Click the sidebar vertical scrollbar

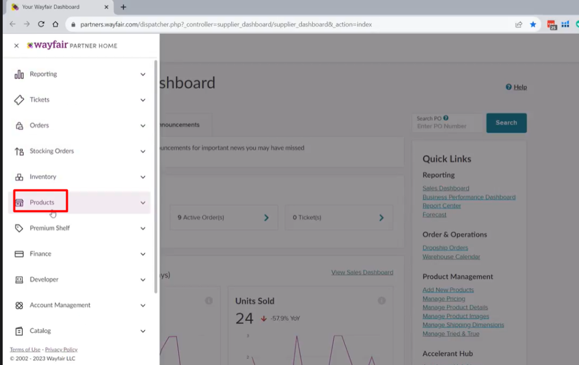[x=156, y=177]
